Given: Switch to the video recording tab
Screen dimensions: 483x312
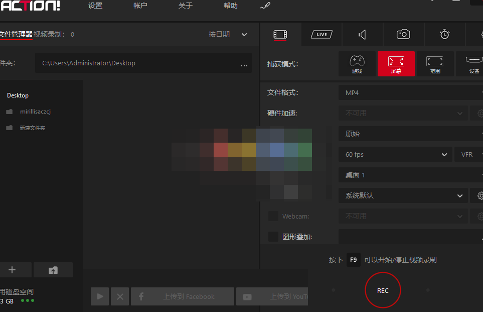Looking at the screenshot, I should [280, 34].
